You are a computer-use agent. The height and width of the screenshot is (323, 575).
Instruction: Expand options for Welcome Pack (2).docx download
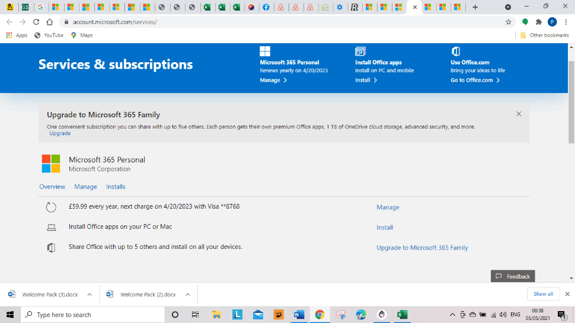coord(188,295)
